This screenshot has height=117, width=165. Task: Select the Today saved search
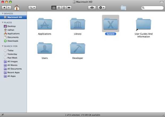13,50
